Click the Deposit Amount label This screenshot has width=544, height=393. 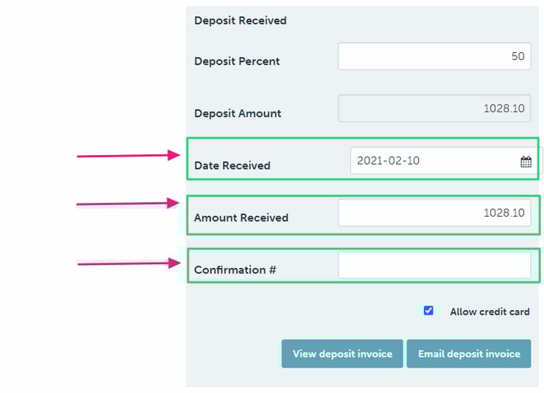tap(238, 113)
